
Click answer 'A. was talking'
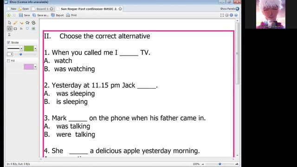[x=67, y=126]
